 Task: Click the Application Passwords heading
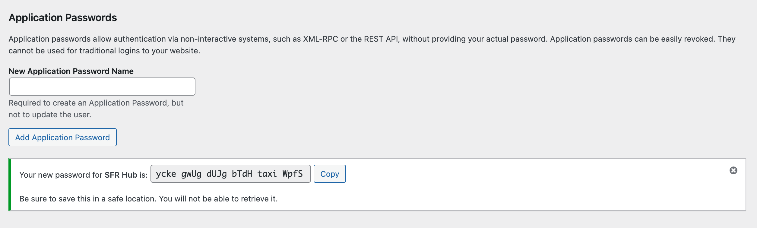click(63, 18)
